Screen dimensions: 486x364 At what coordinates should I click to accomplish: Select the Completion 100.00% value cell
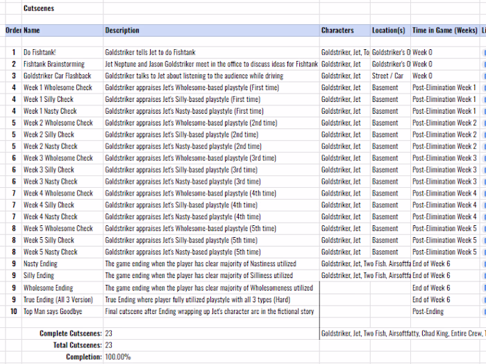[118, 357]
